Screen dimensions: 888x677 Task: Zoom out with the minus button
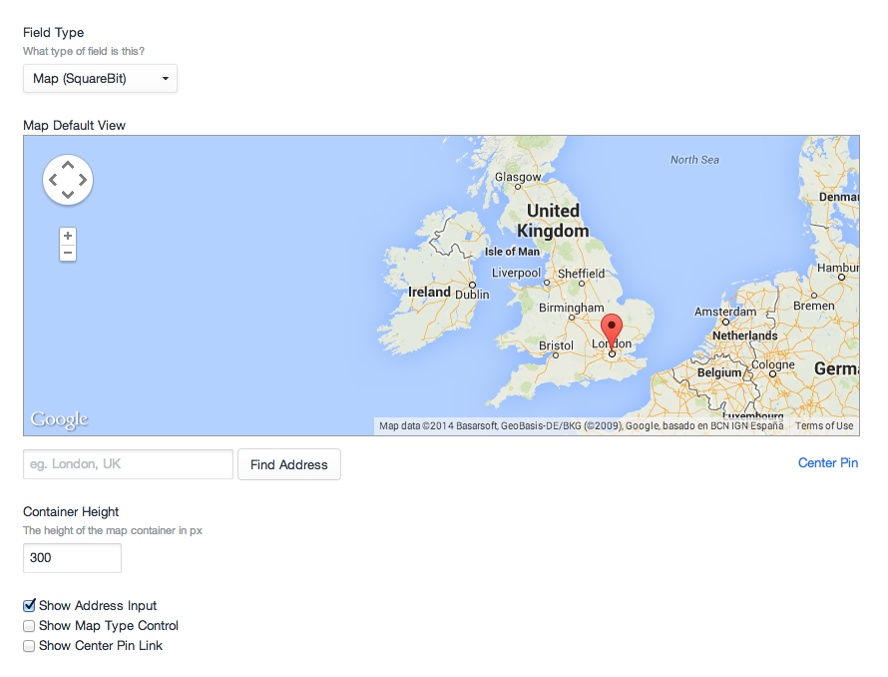67,253
